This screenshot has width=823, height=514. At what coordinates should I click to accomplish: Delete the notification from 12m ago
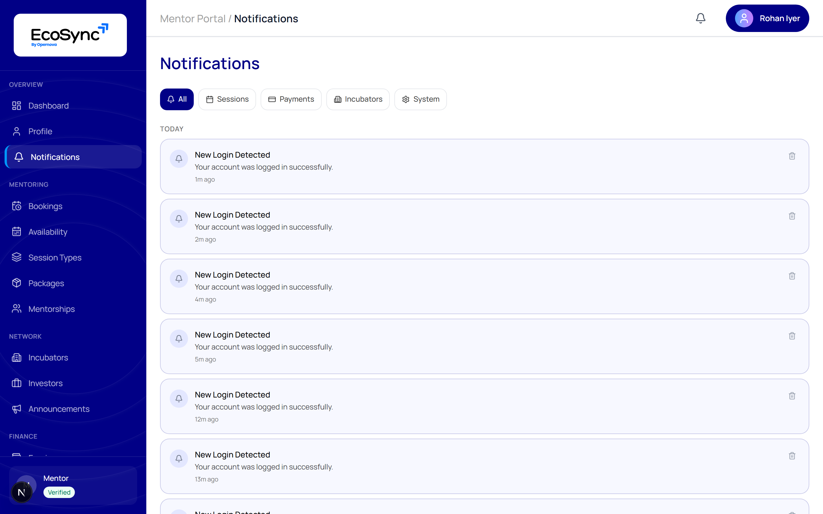pos(792,396)
